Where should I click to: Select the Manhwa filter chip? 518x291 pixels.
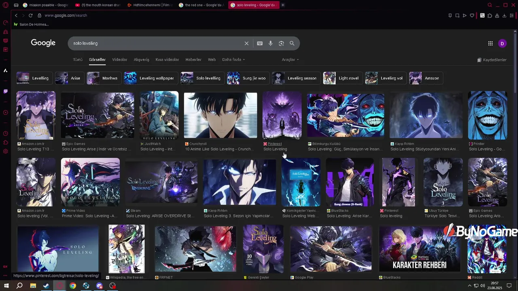click(x=104, y=78)
